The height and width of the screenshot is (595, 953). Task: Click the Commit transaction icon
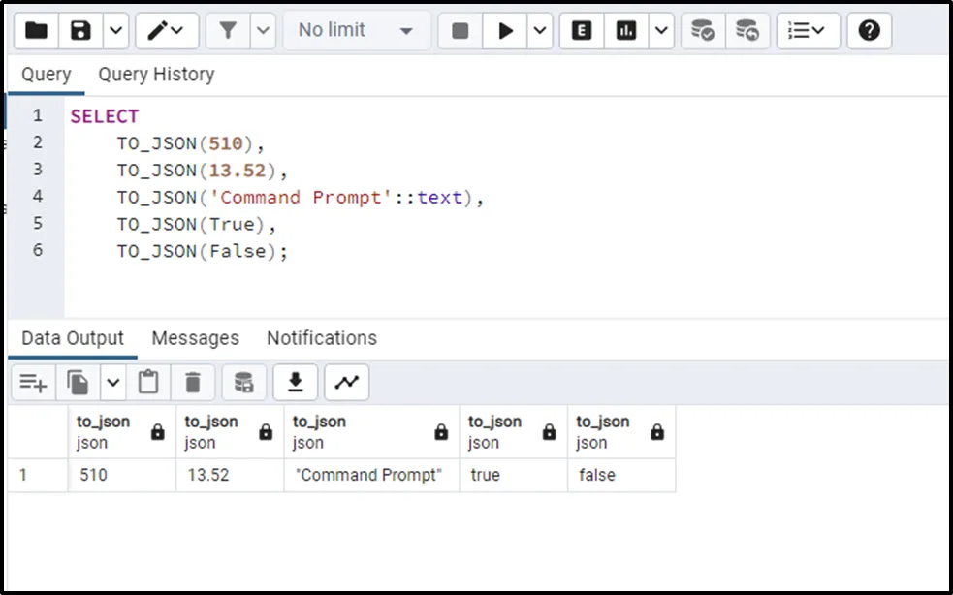[703, 31]
